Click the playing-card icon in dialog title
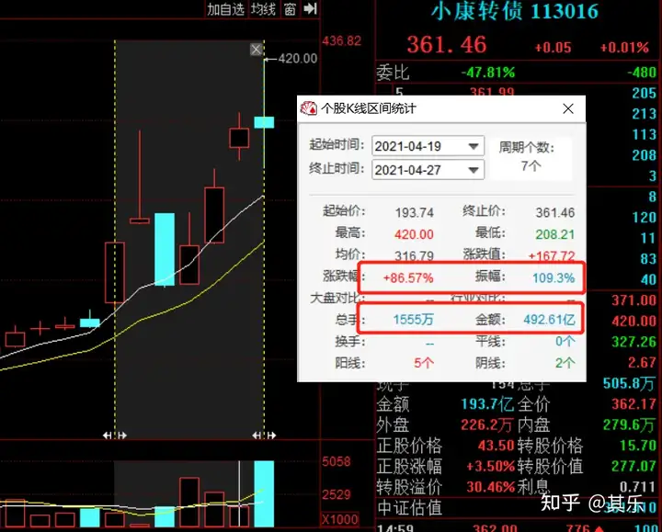This screenshot has width=662, height=532. pos(308,108)
